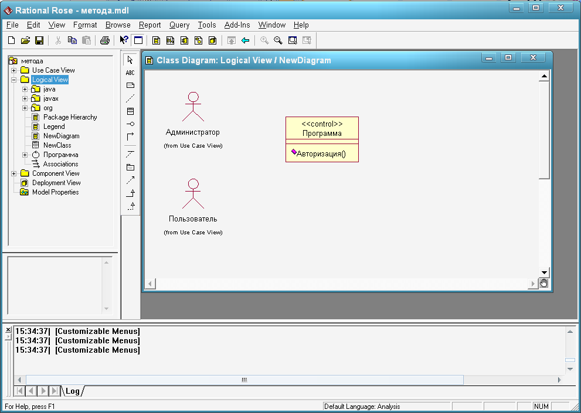Viewport: 581px width, 413px height.
Task: Select the Dependency dashed arrow tool
Action: (130, 180)
